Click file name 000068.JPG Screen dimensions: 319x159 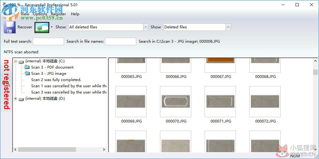(x=266, y=77)
